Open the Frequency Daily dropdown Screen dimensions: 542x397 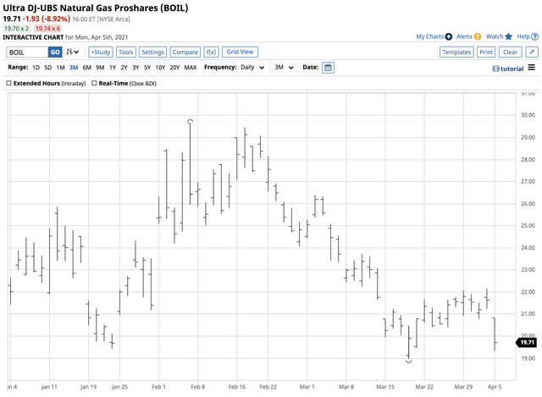coord(252,68)
